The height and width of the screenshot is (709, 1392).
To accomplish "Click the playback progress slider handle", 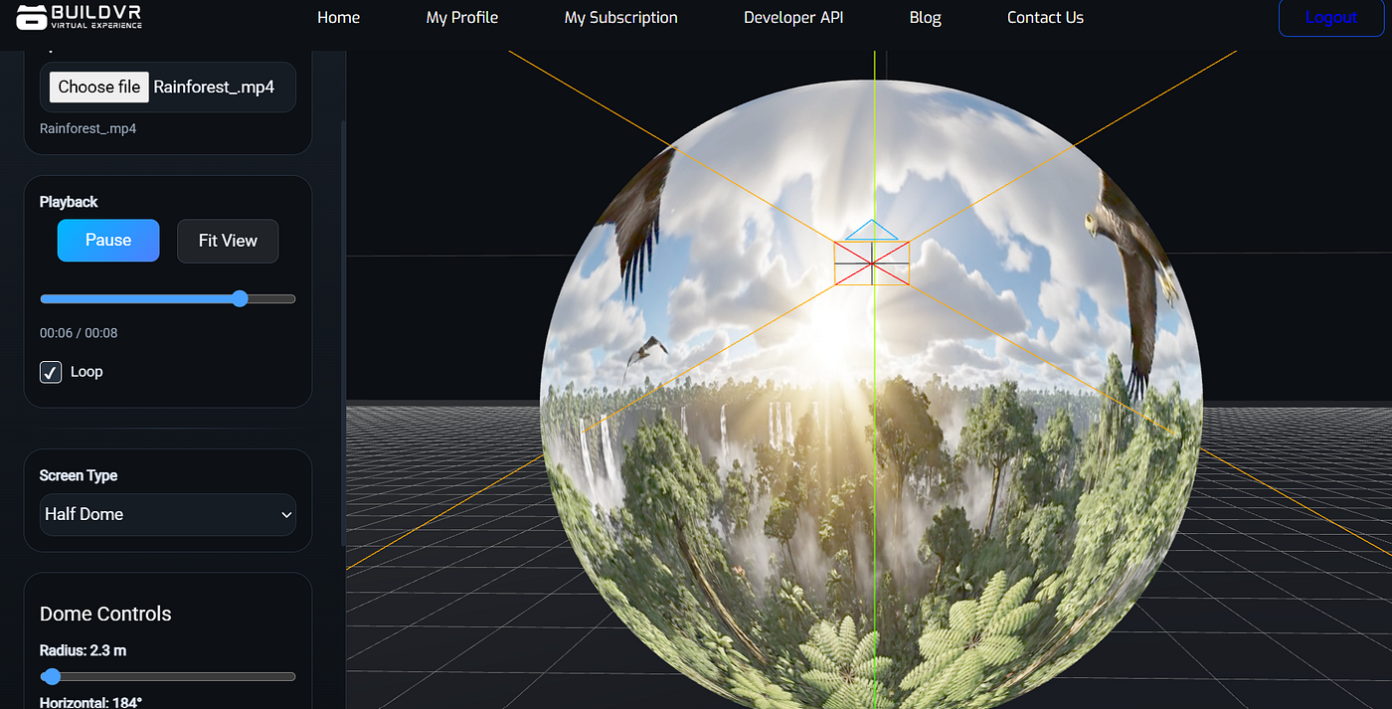I will click(240, 298).
